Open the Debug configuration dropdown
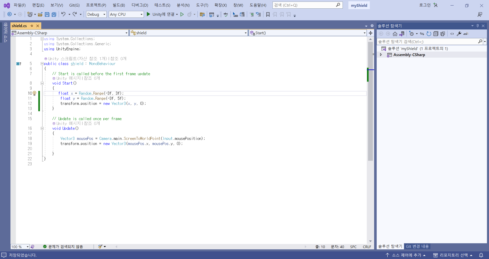 pos(96,14)
